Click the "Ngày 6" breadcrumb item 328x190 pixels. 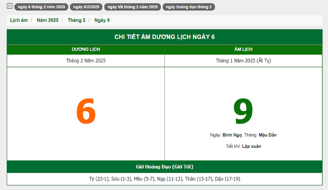tap(102, 21)
